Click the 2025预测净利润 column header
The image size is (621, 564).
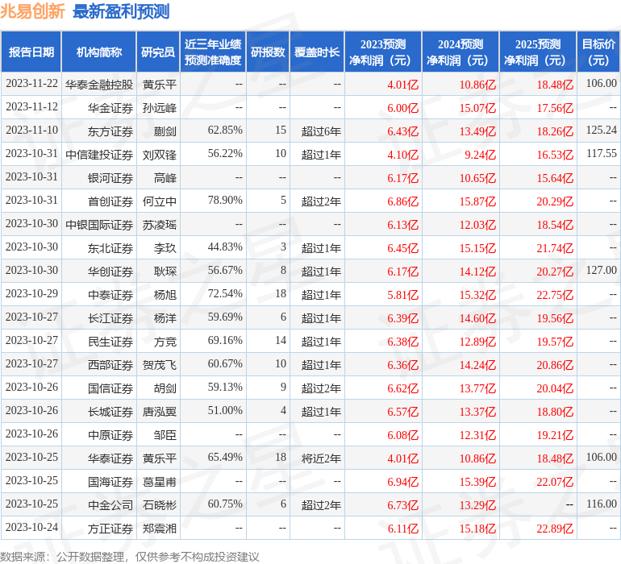(x=538, y=52)
